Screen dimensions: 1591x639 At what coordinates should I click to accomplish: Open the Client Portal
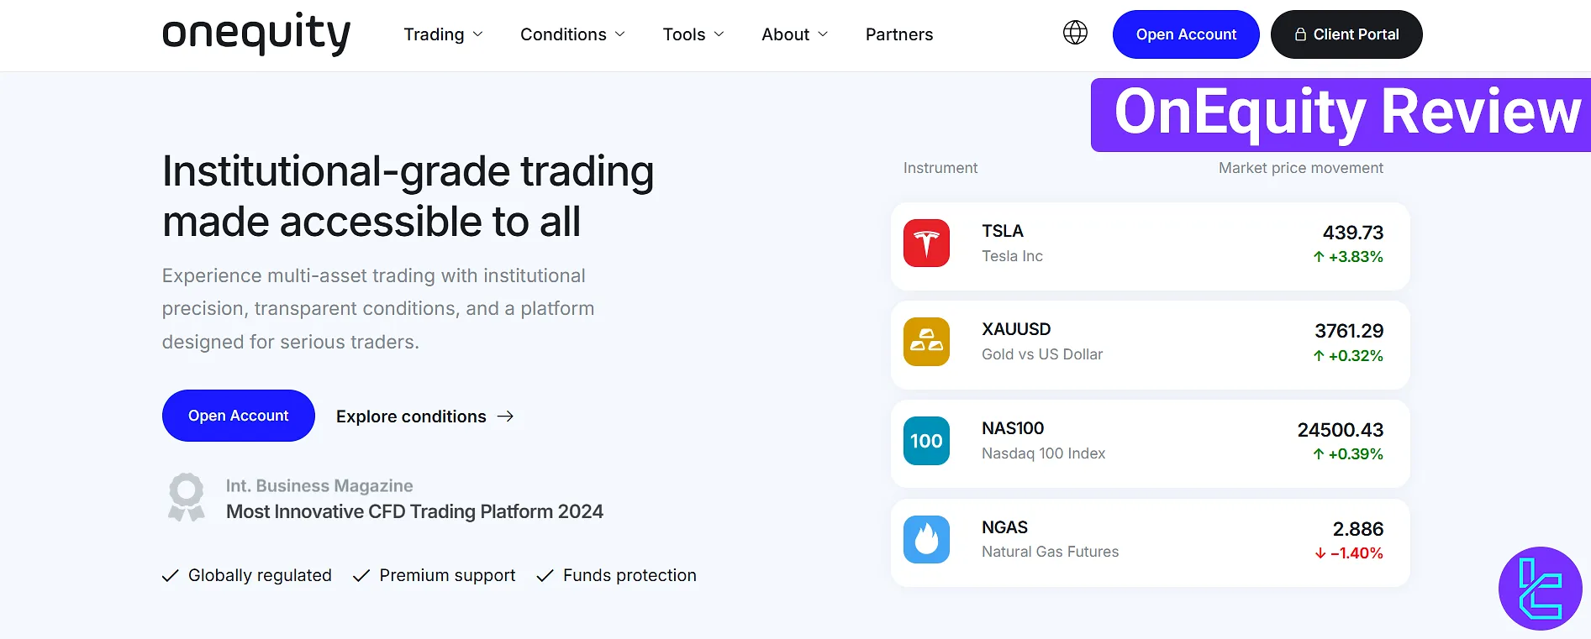1346,34
